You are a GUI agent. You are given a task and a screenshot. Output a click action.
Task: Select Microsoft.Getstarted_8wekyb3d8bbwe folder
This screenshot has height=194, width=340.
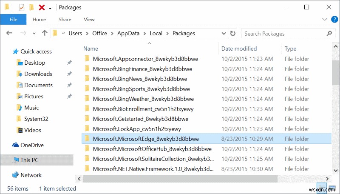pyautogui.click(x=141, y=119)
